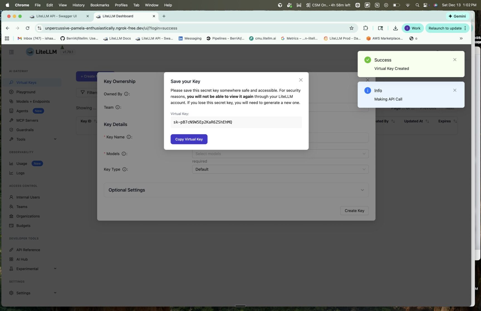Dismiss the Making API Call info notification
The image size is (481, 311).
coord(455,90)
